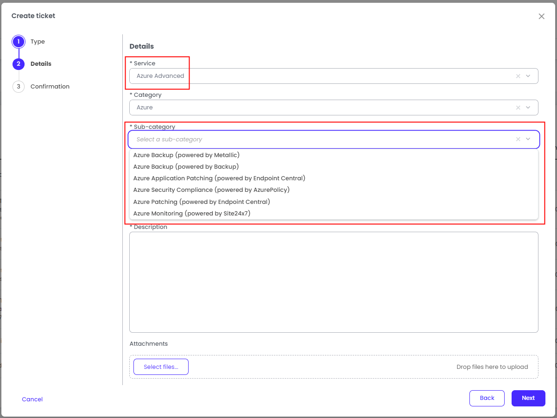Click the Cancel link

coord(32,399)
